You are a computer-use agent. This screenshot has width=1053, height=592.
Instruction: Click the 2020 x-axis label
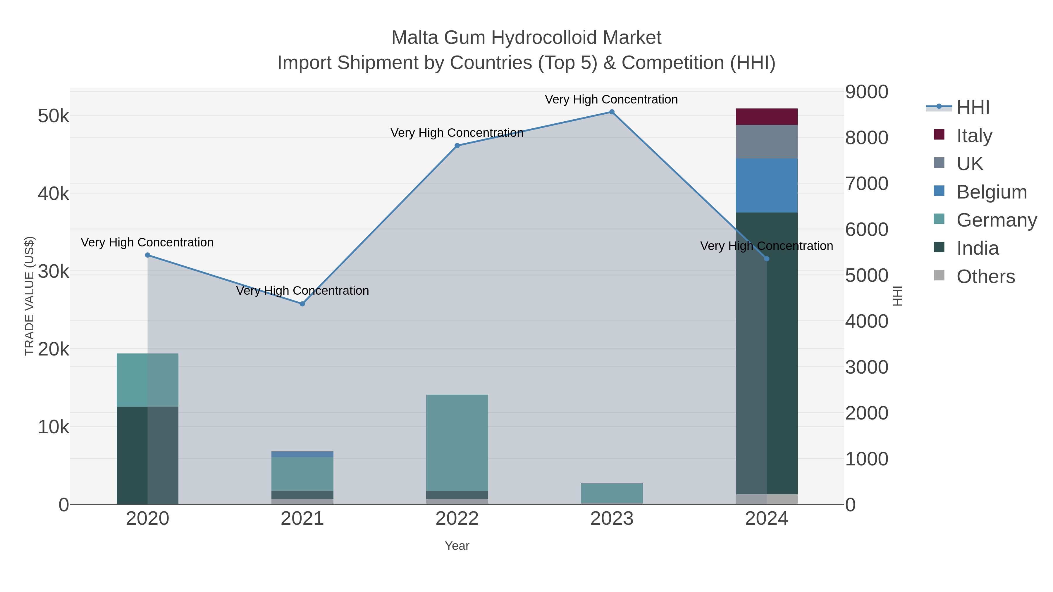[148, 519]
